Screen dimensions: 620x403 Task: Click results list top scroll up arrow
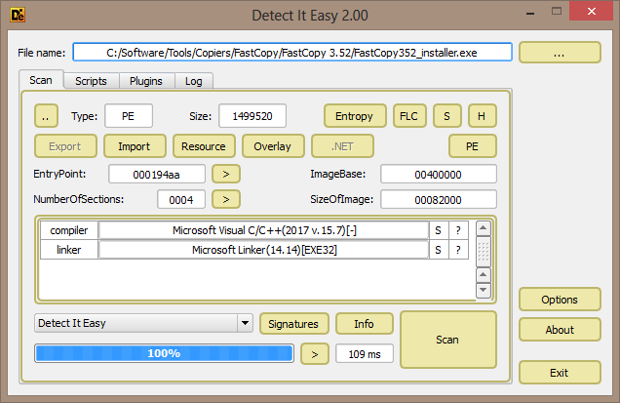coord(484,228)
